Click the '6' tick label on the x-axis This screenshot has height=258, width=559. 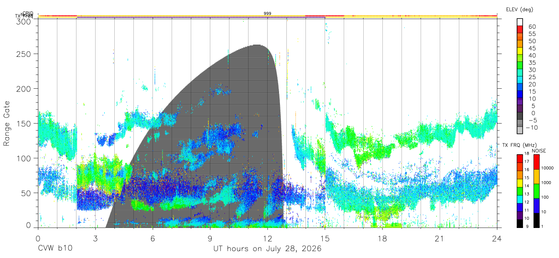tap(152, 238)
